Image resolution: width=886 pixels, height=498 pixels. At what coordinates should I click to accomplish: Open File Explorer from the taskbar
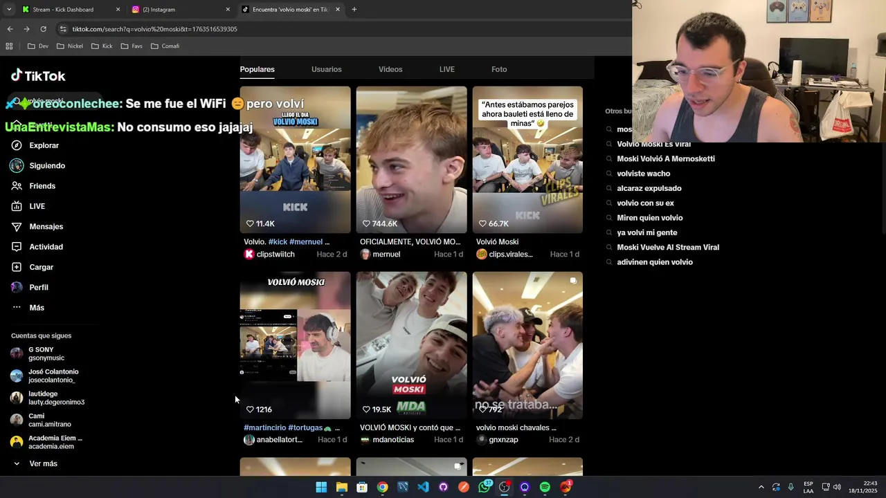coord(341,487)
